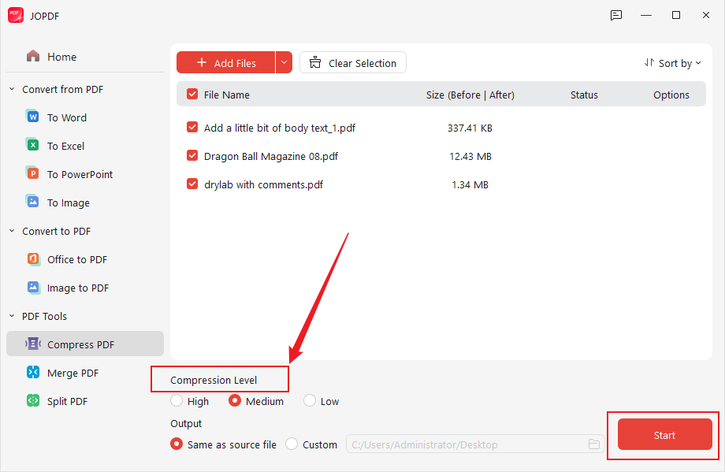Select the To Word conversion tool
The height and width of the screenshot is (472, 725).
(x=65, y=117)
